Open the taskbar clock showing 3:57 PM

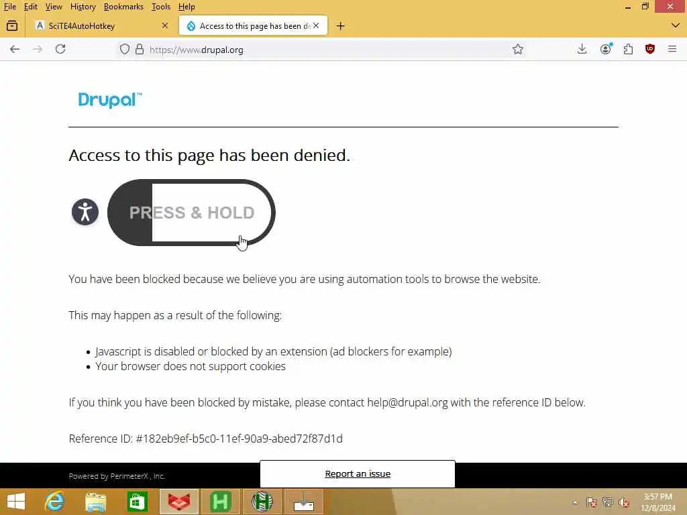click(x=658, y=502)
